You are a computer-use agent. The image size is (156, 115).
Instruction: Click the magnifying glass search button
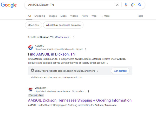[140, 5]
